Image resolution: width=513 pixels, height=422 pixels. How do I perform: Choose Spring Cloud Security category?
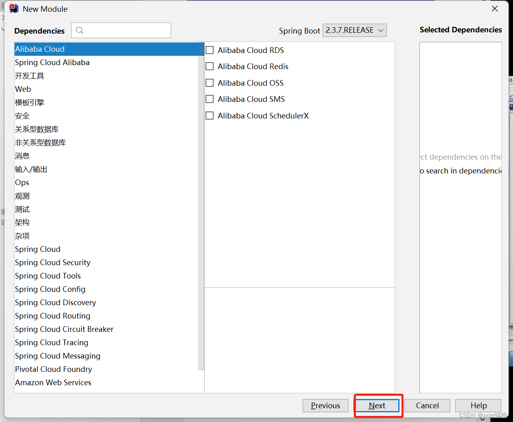tap(107, 262)
